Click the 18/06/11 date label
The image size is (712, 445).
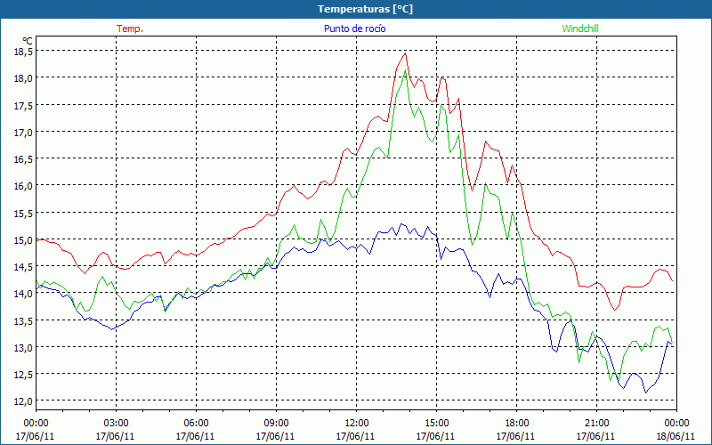click(x=676, y=436)
